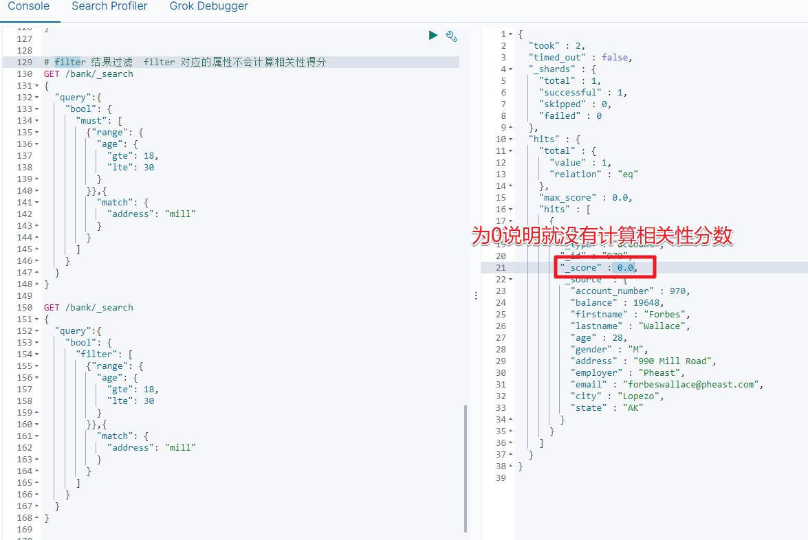Fold the "must" array at line 134
This screenshot has height=540, width=808.
(x=36, y=121)
